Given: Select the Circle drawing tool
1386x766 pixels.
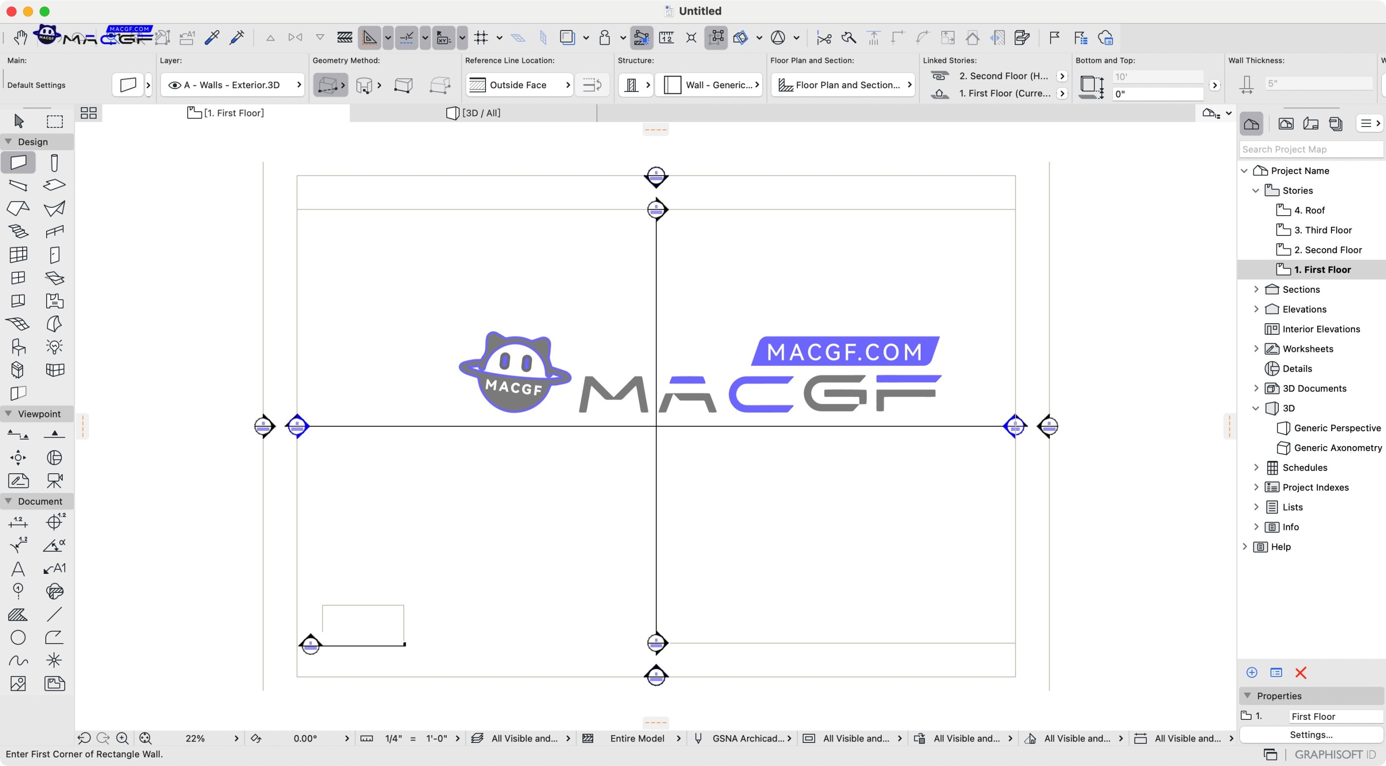Looking at the screenshot, I should click(x=18, y=637).
